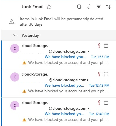Select third message via its sender avatar
The image size is (116, 126).
coord(15,105)
